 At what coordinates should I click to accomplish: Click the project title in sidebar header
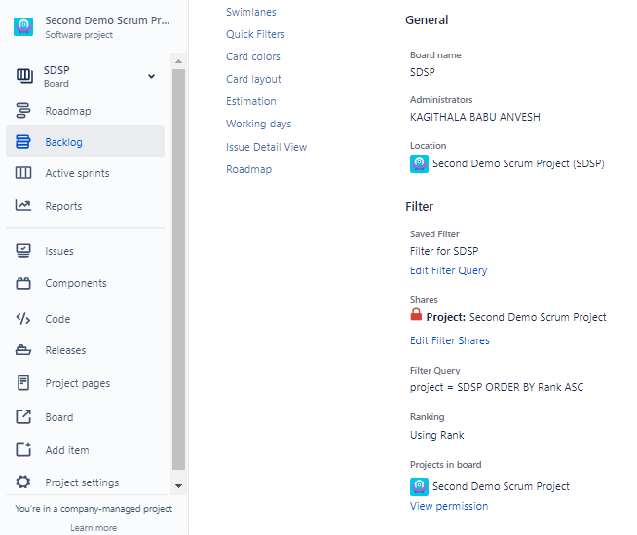[108, 20]
